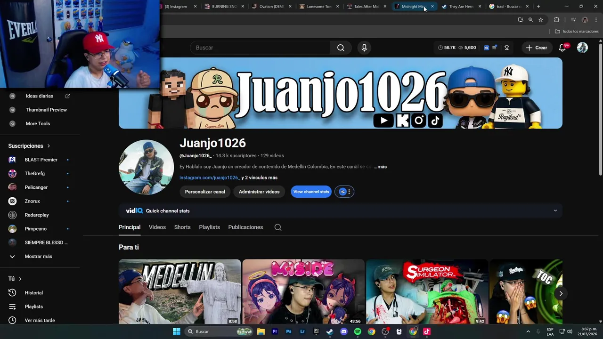Open More Tools in sidebar

point(39,123)
